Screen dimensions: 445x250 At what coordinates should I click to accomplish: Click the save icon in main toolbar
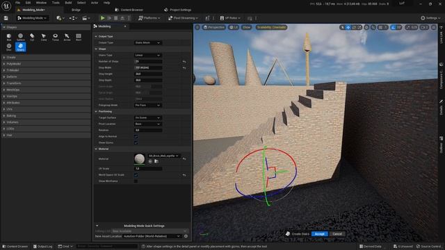6,18
